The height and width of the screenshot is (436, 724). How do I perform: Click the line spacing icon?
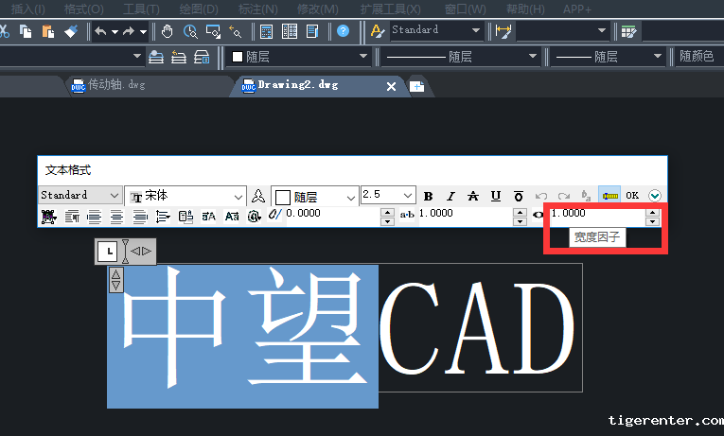163,217
